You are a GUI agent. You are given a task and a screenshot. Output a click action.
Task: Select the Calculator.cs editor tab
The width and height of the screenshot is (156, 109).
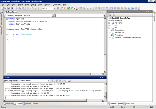coord(11,12)
